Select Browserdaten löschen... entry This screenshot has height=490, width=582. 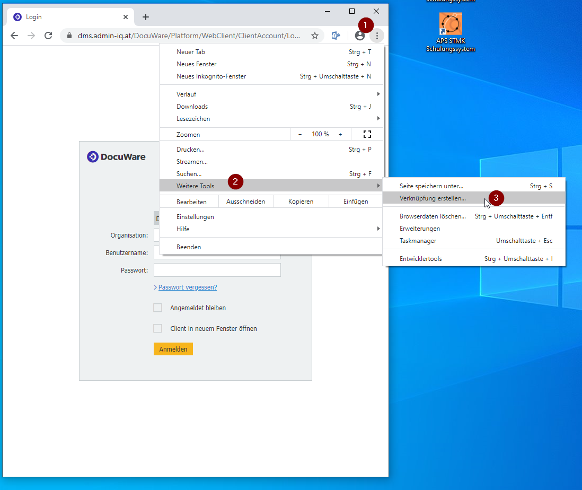coord(474,216)
